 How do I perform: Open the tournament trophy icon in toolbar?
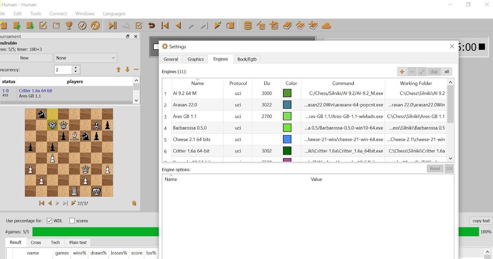(69, 25)
